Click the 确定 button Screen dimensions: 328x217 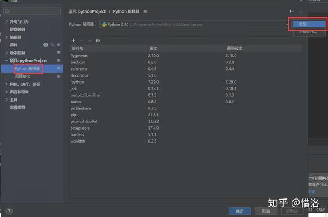coord(240,211)
